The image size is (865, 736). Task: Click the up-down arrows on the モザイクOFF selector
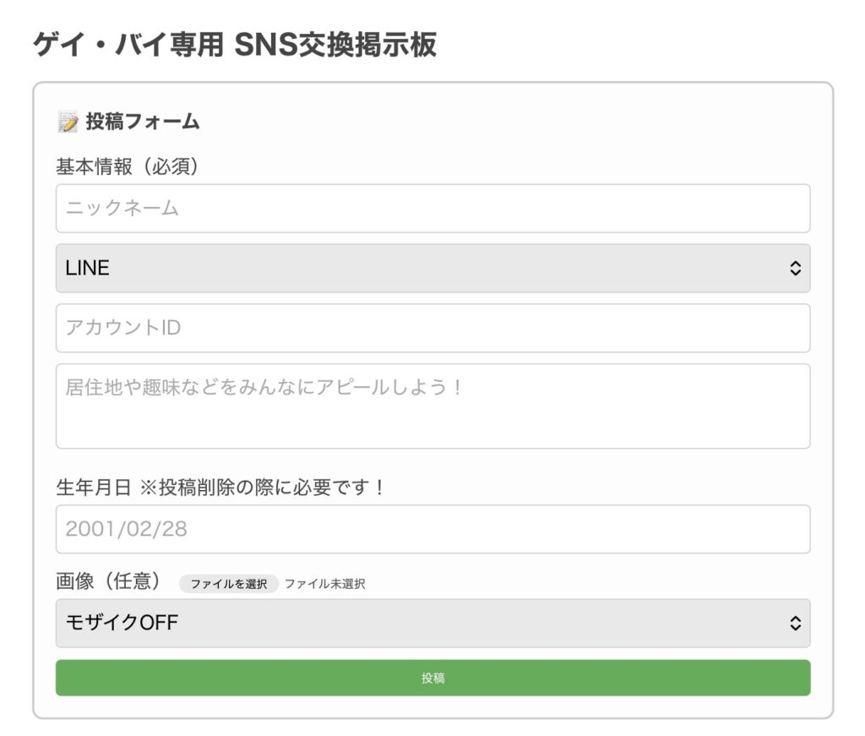pos(794,624)
